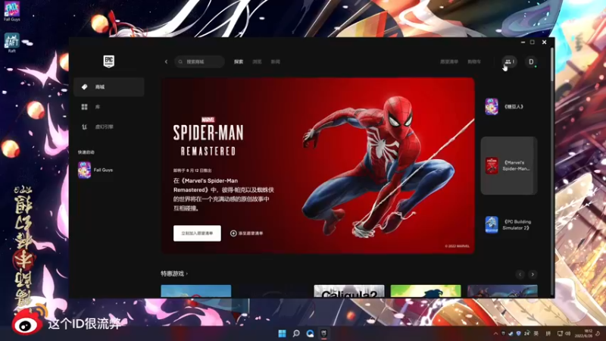
Task: Select the PC Building Simulator 2 entry
Action: tap(508, 224)
